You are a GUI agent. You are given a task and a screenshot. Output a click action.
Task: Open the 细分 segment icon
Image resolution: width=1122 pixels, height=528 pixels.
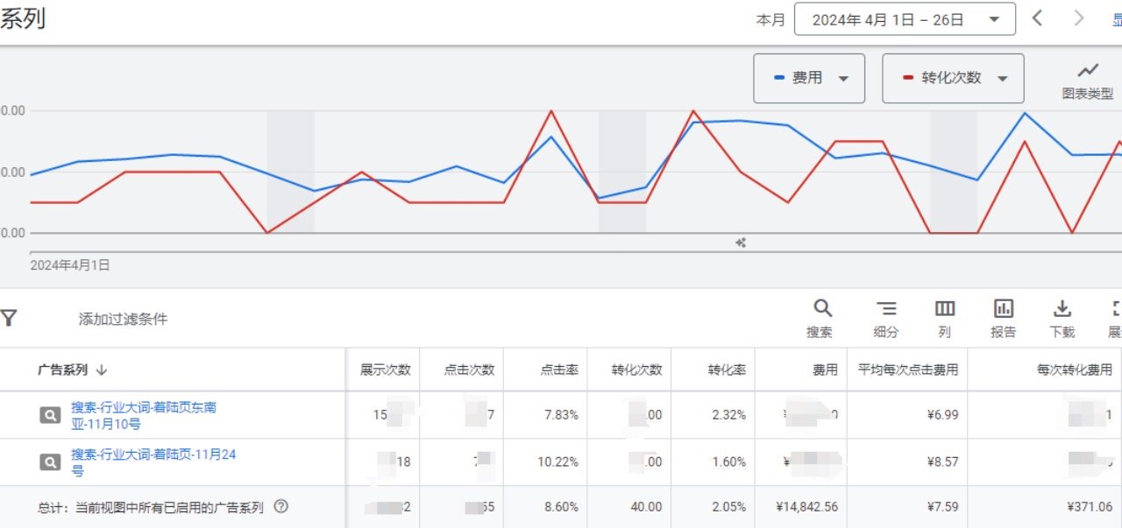886,309
